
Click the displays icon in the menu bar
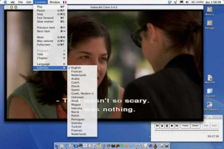click(x=181, y=2)
